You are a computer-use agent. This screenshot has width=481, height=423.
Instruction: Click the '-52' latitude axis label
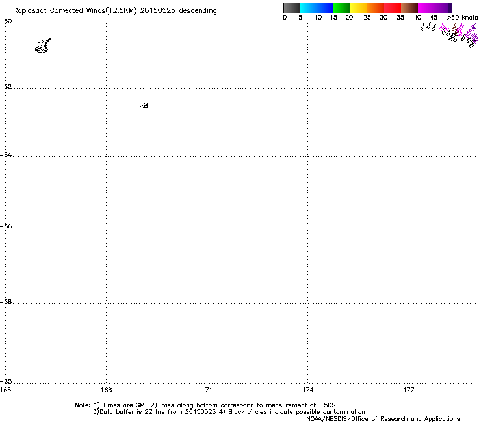(6, 87)
